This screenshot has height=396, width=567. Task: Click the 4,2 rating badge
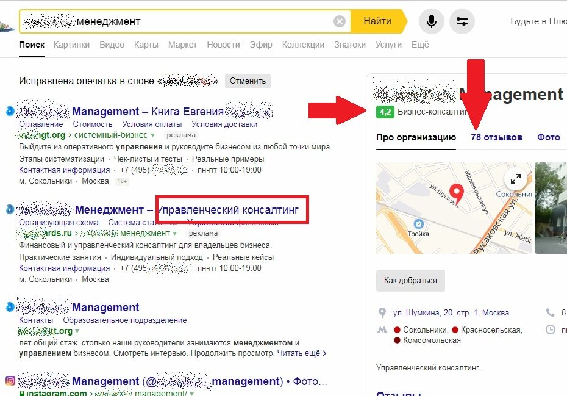(x=385, y=112)
